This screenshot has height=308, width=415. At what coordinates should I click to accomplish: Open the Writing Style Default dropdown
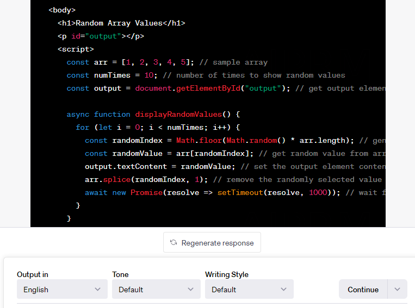(x=249, y=289)
